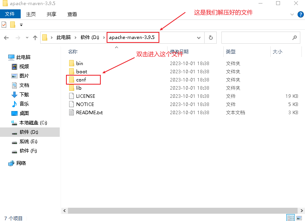
Task: Click the search magnifier icon
Action: click(x=294, y=38)
